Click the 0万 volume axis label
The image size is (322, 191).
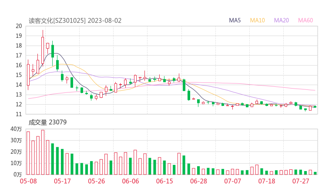pos(18,175)
